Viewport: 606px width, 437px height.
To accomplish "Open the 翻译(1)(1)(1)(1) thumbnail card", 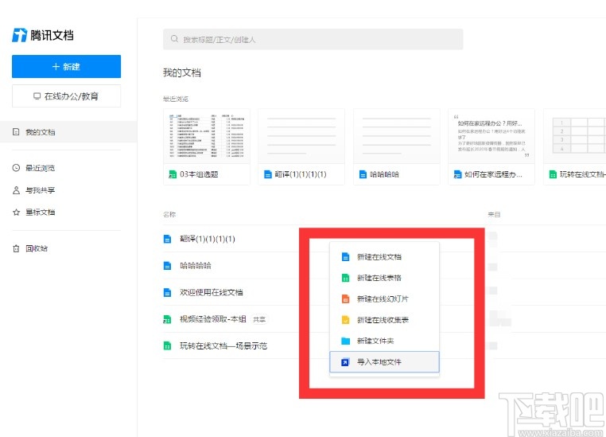I will pos(301,147).
